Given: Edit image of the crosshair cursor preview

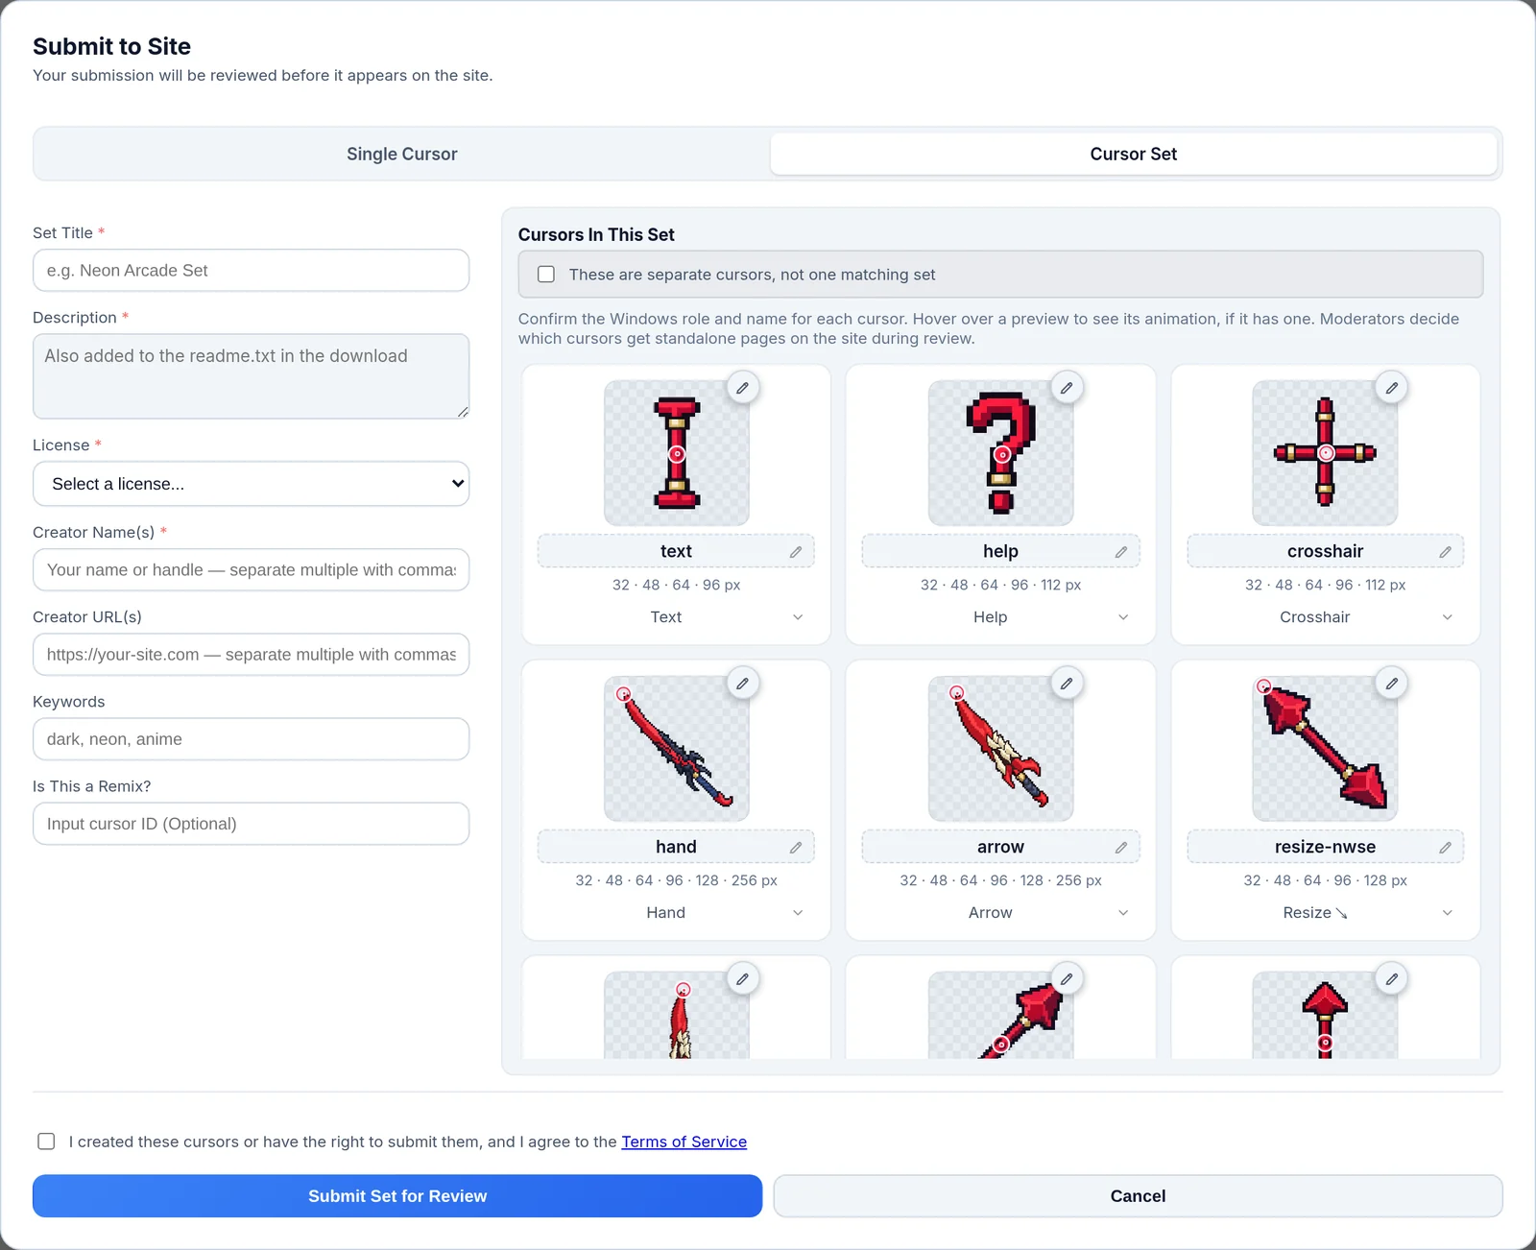Looking at the screenshot, I should [1391, 388].
